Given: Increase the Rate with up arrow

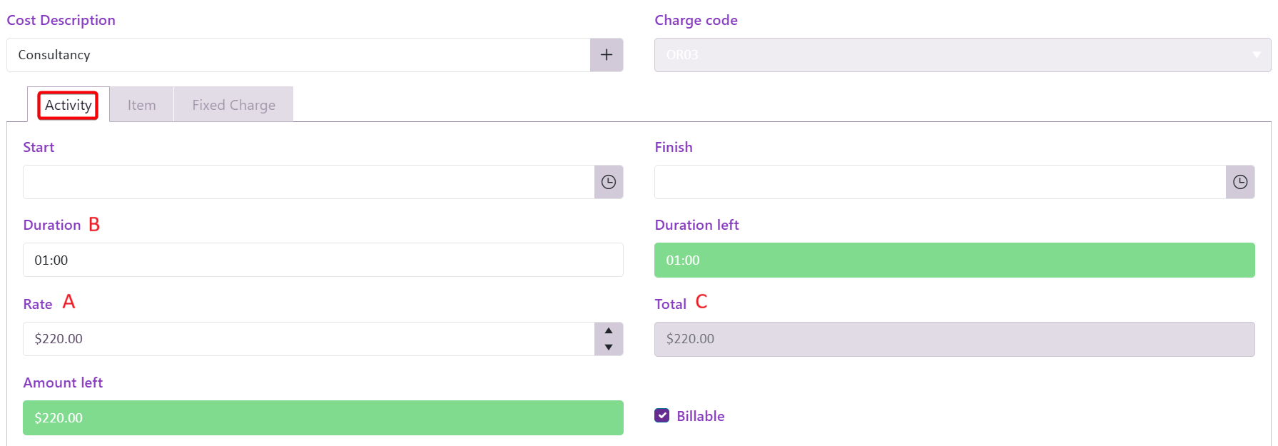Looking at the screenshot, I should (x=609, y=331).
